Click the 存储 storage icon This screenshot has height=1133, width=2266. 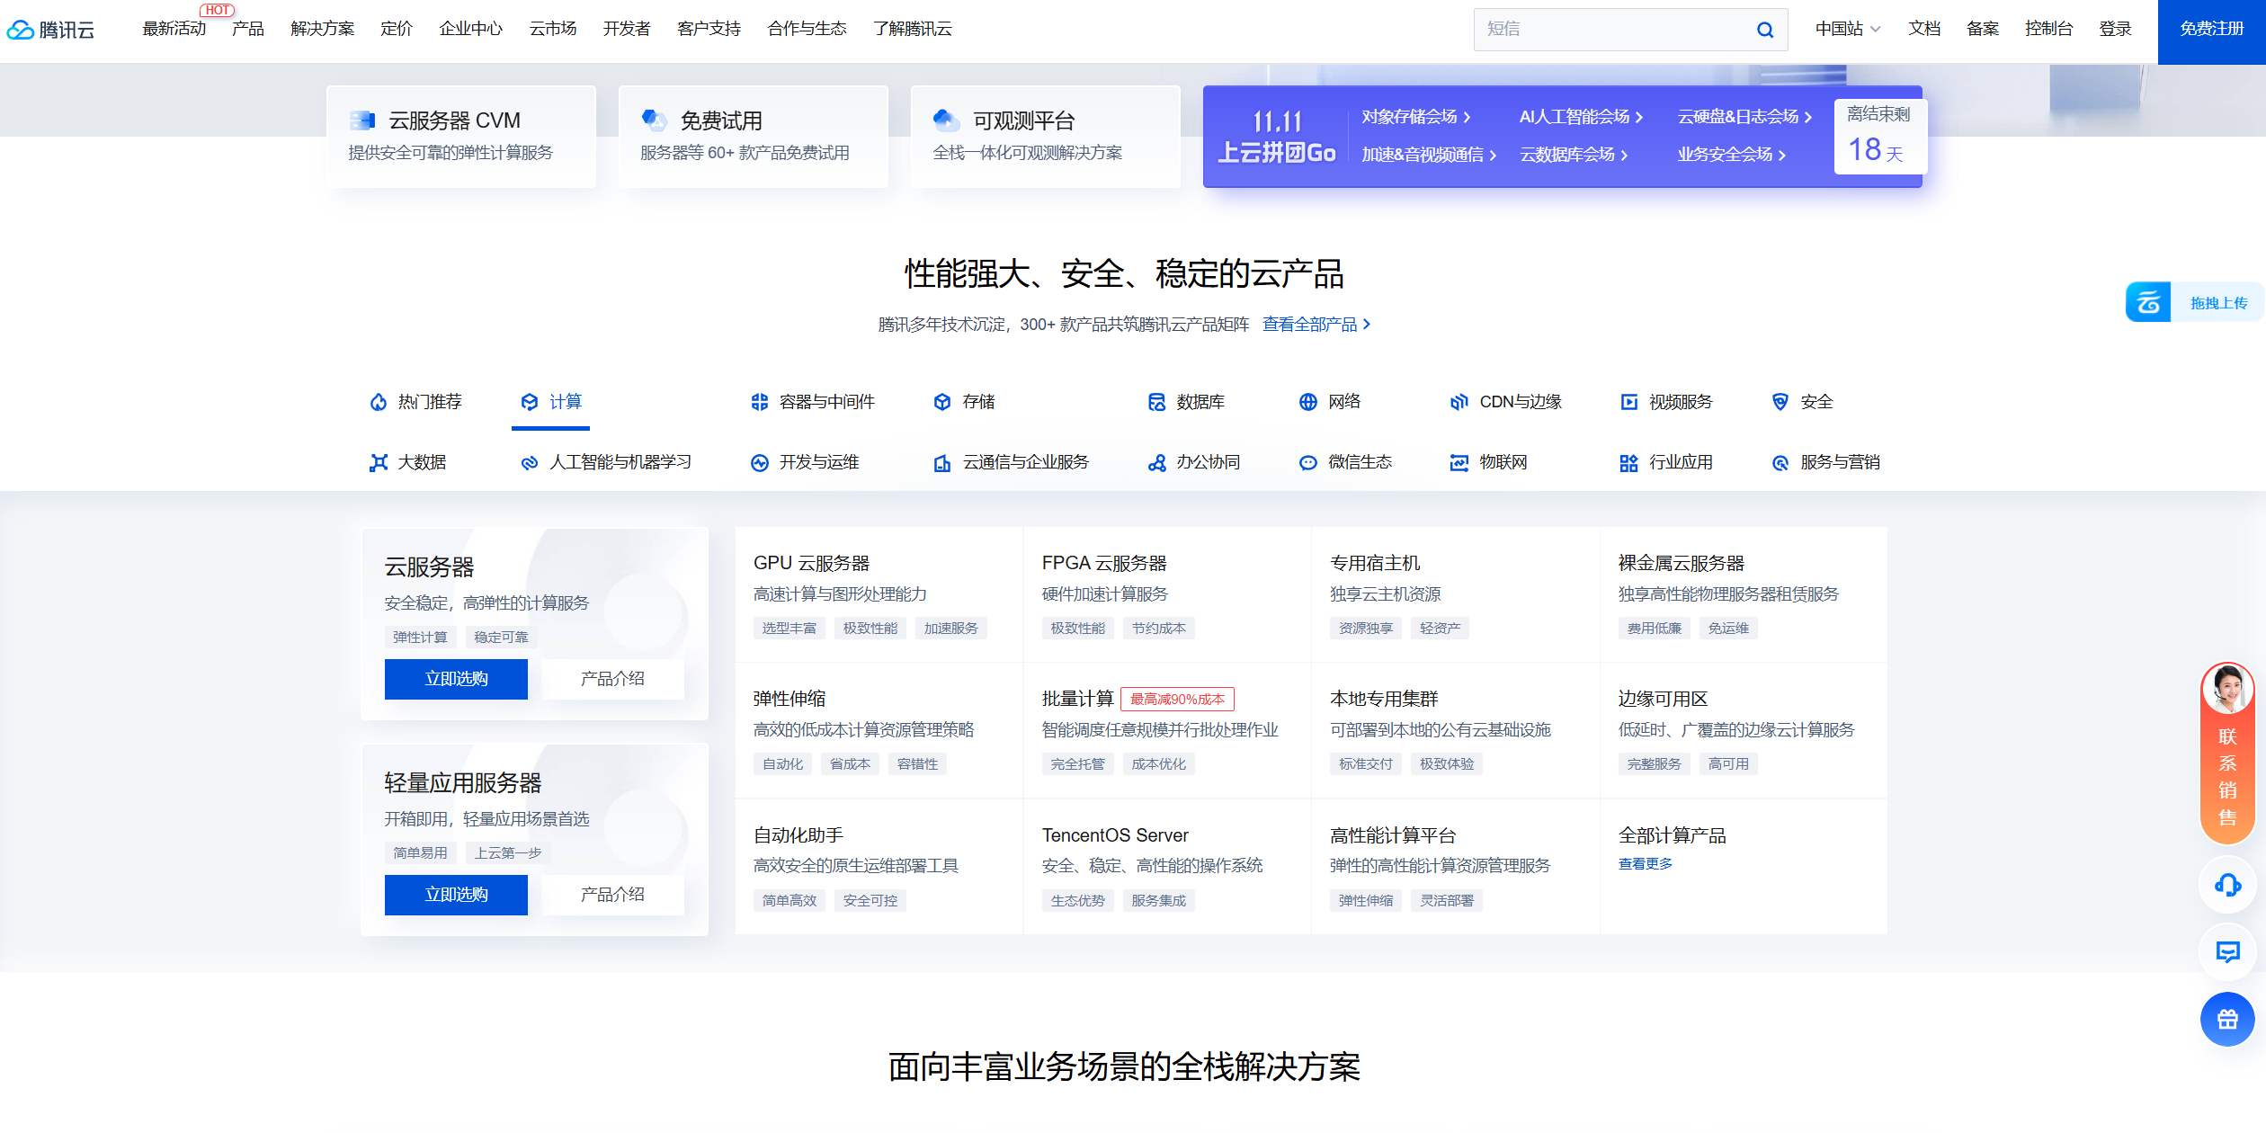tap(942, 402)
